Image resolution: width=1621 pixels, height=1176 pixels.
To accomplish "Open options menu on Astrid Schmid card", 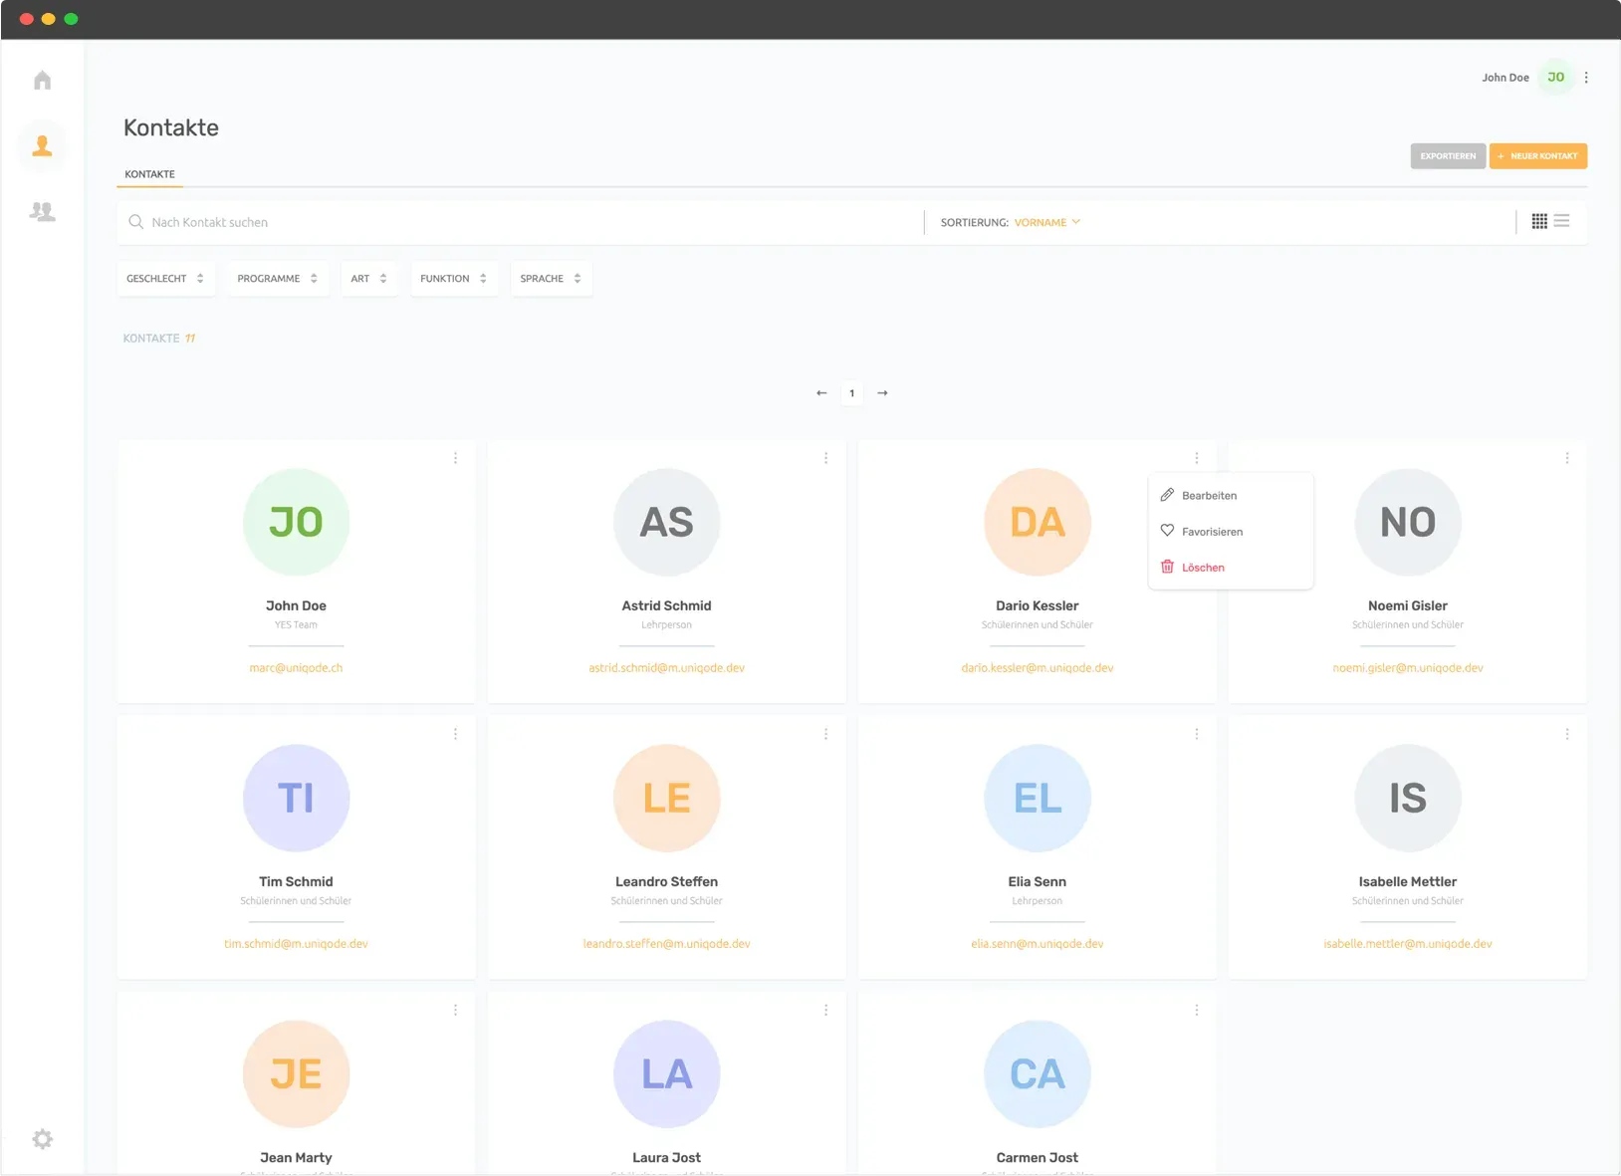I will coord(825,458).
